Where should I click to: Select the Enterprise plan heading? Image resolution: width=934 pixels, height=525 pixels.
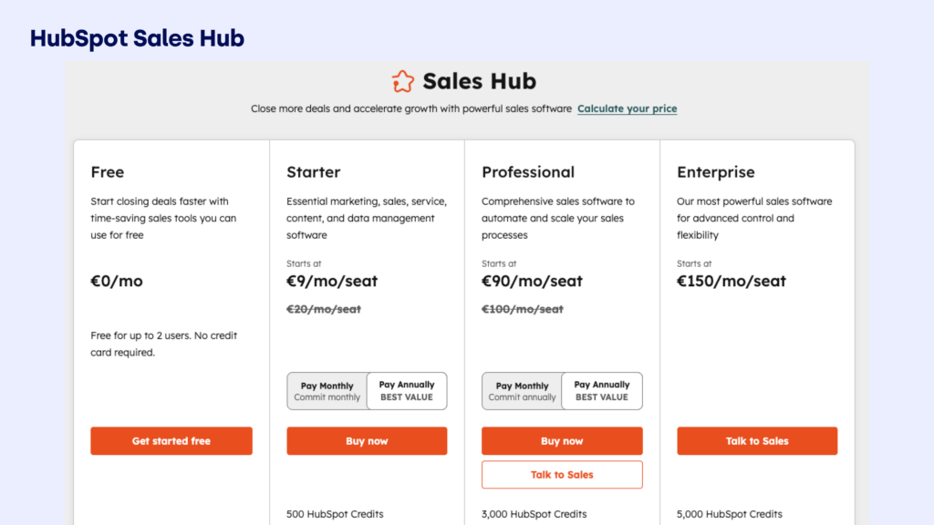click(716, 171)
